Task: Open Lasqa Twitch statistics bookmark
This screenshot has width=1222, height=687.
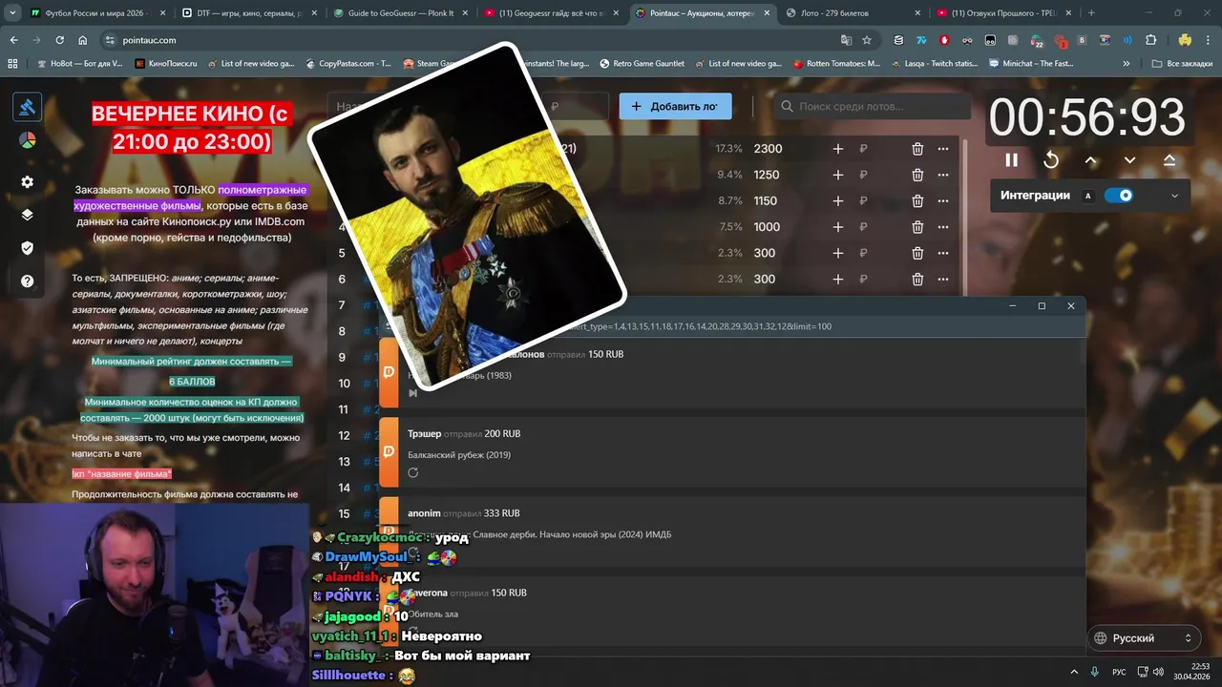Action: tap(935, 64)
